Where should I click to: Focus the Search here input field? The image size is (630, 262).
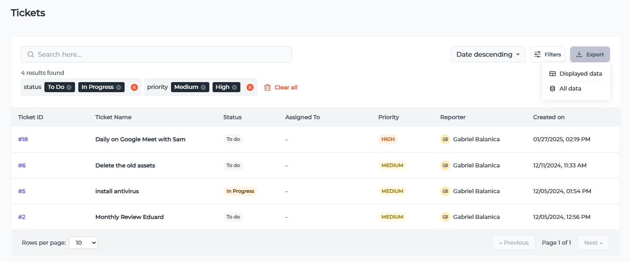coord(161,54)
